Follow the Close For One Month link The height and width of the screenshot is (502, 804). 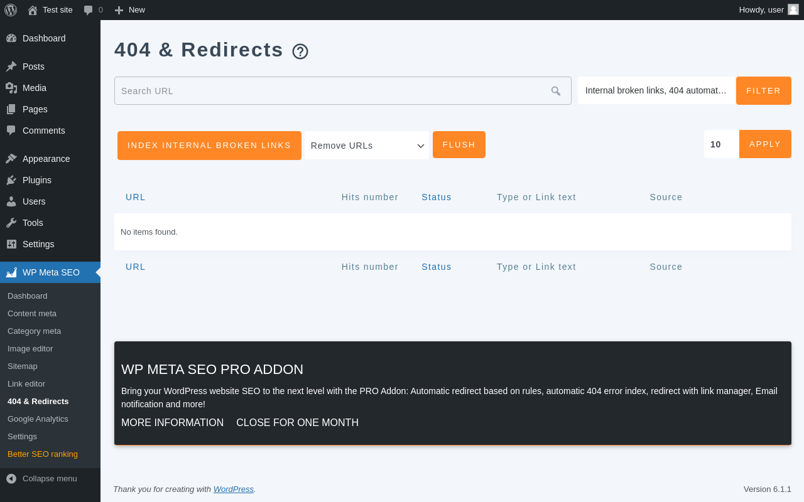click(x=297, y=423)
